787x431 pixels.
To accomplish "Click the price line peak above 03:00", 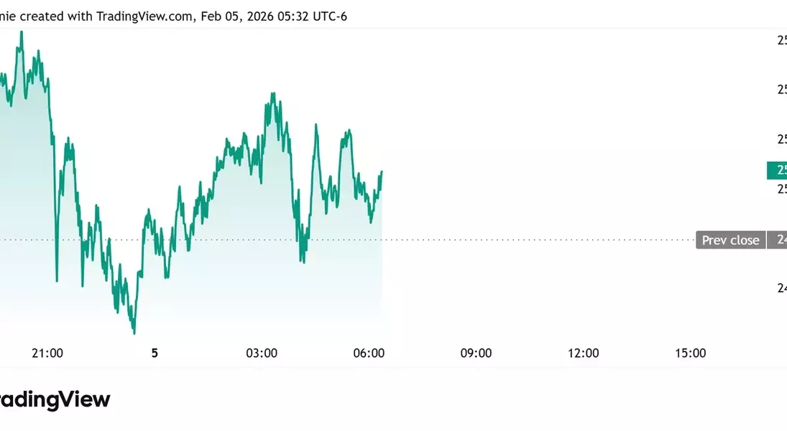I will point(273,93).
